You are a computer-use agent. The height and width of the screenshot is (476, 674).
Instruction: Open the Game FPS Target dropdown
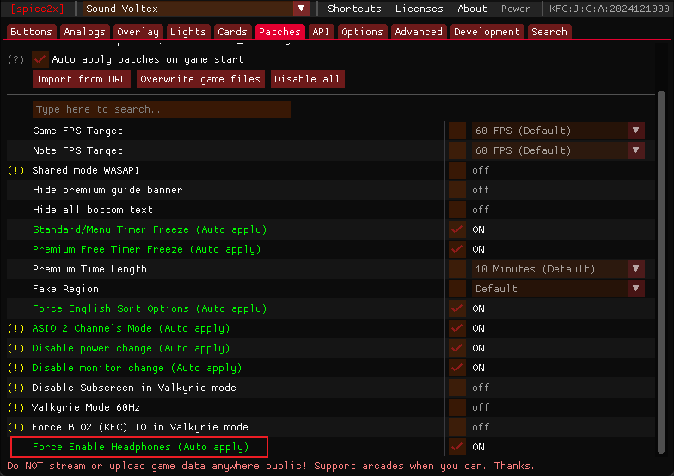pyautogui.click(x=555, y=131)
